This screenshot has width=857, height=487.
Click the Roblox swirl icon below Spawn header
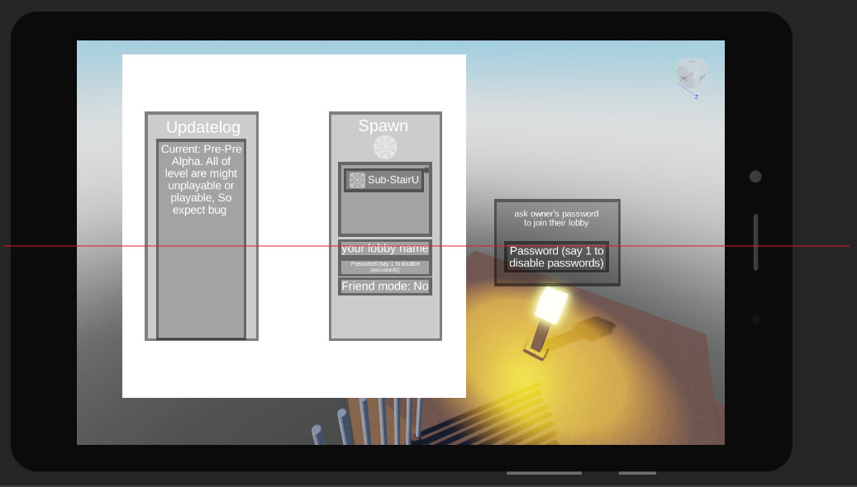[384, 146]
